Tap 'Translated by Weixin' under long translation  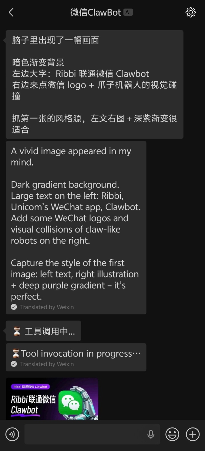click(x=47, y=307)
